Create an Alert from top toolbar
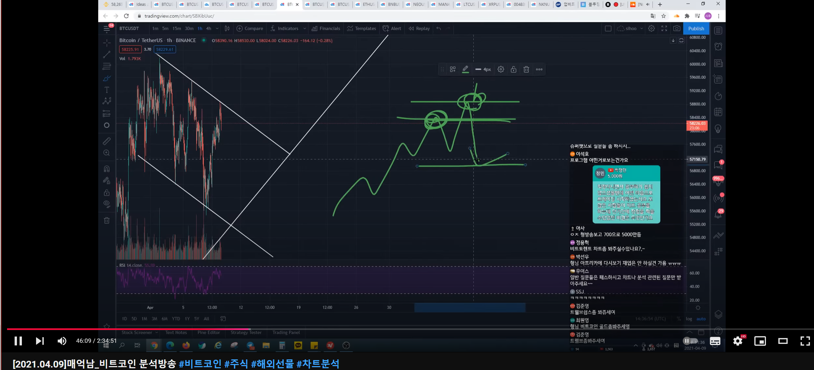This screenshot has height=370, width=814. (392, 29)
